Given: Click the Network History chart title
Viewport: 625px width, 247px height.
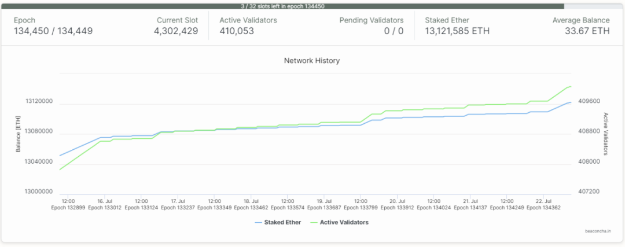Looking at the screenshot, I should click(x=312, y=61).
